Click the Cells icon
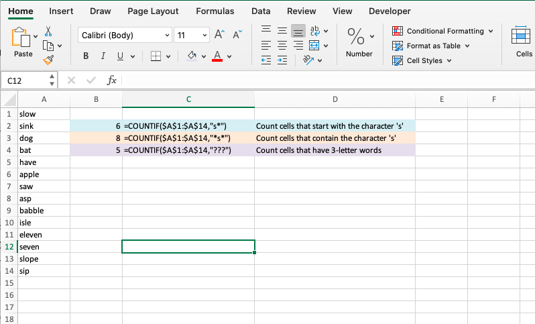Image resolution: width=535 pixels, height=324 pixels. pos(521,35)
